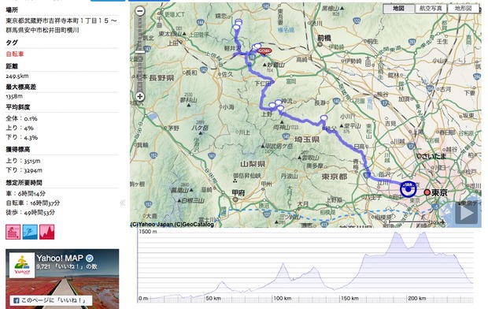Click the Yahoo! MAP logo thumbnail
Screen dimensions: 488x309
tap(22, 265)
